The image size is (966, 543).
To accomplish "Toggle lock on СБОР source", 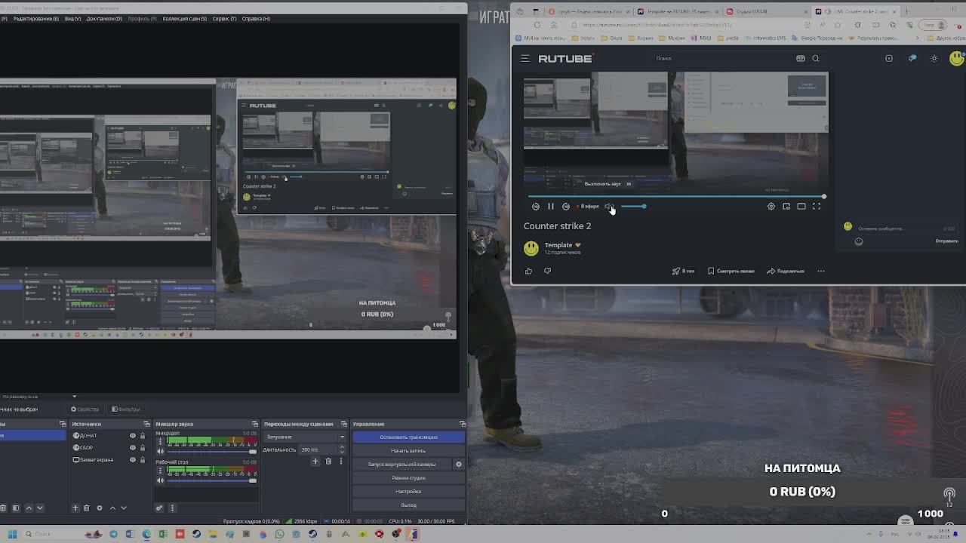I will (142, 448).
